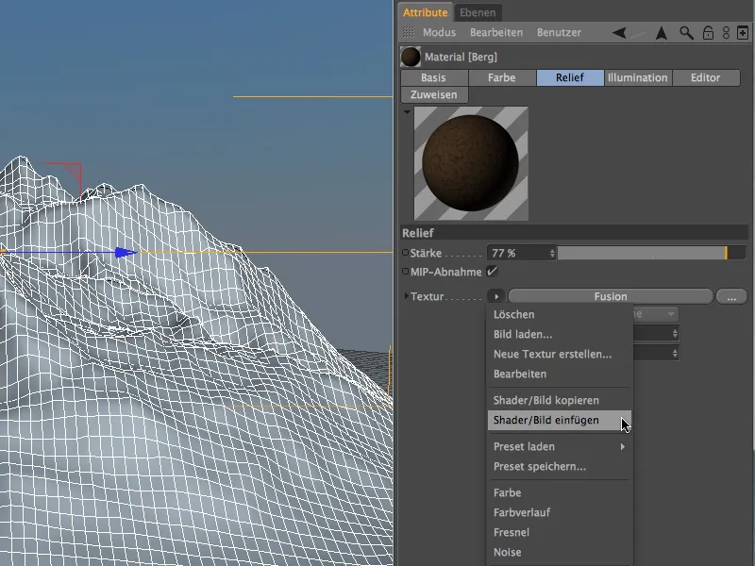Click the up arrow navigation icon
This screenshot has height=566, width=755.
point(662,33)
